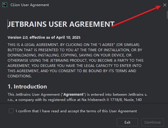Click the Exit button
Image resolution: width=168 pixels, height=128 pixels.
click(127, 122)
